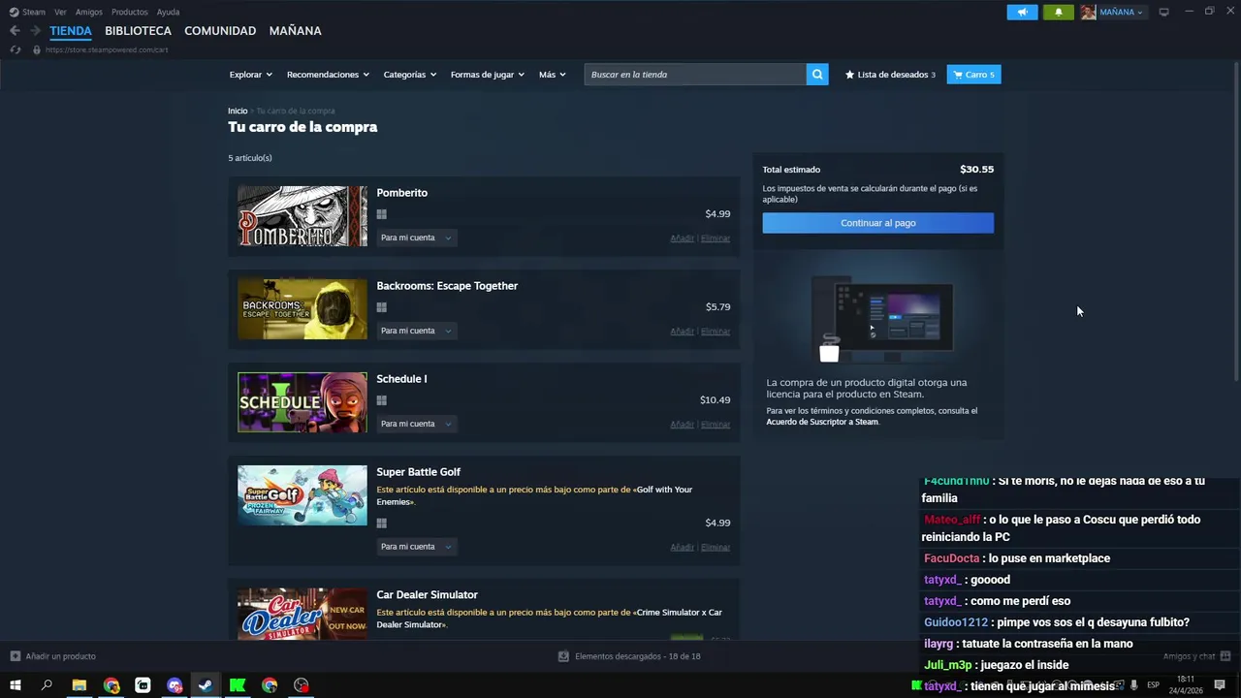
Task: Open the Productos menu
Action: click(x=130, y=12)
